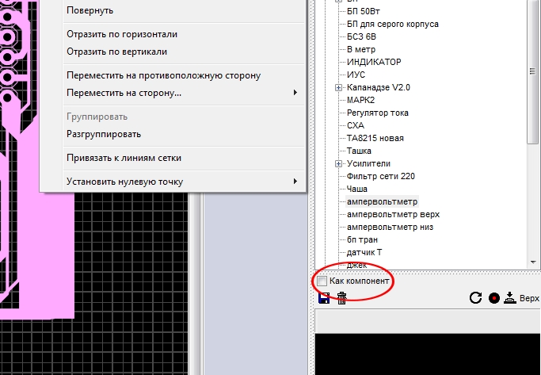Select the 'Фильтр сети 220' macro

pos(381,176)
